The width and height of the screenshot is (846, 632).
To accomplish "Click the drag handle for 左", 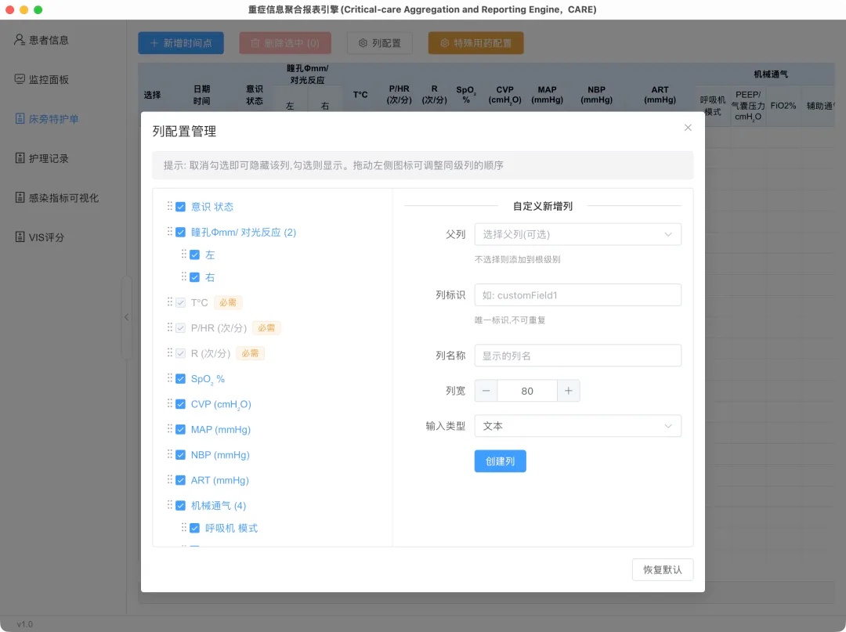I will coord(183,254).
